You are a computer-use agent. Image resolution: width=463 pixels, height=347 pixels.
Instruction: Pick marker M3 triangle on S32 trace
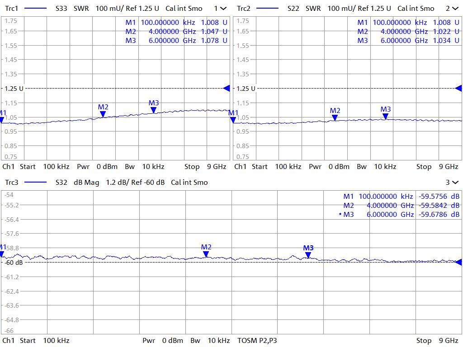308,255
